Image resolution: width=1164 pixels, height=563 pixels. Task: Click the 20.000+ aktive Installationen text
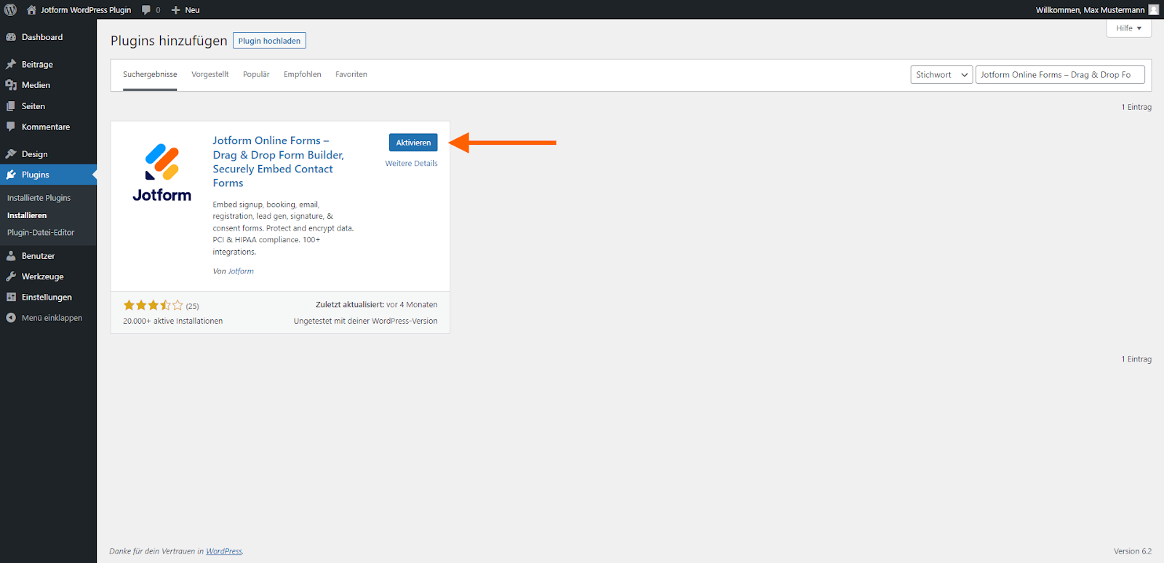click(x=173, y=321)
